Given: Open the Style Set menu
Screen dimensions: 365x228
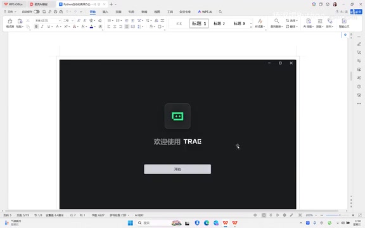Looking at the screenshot, I should coord(260,23).
